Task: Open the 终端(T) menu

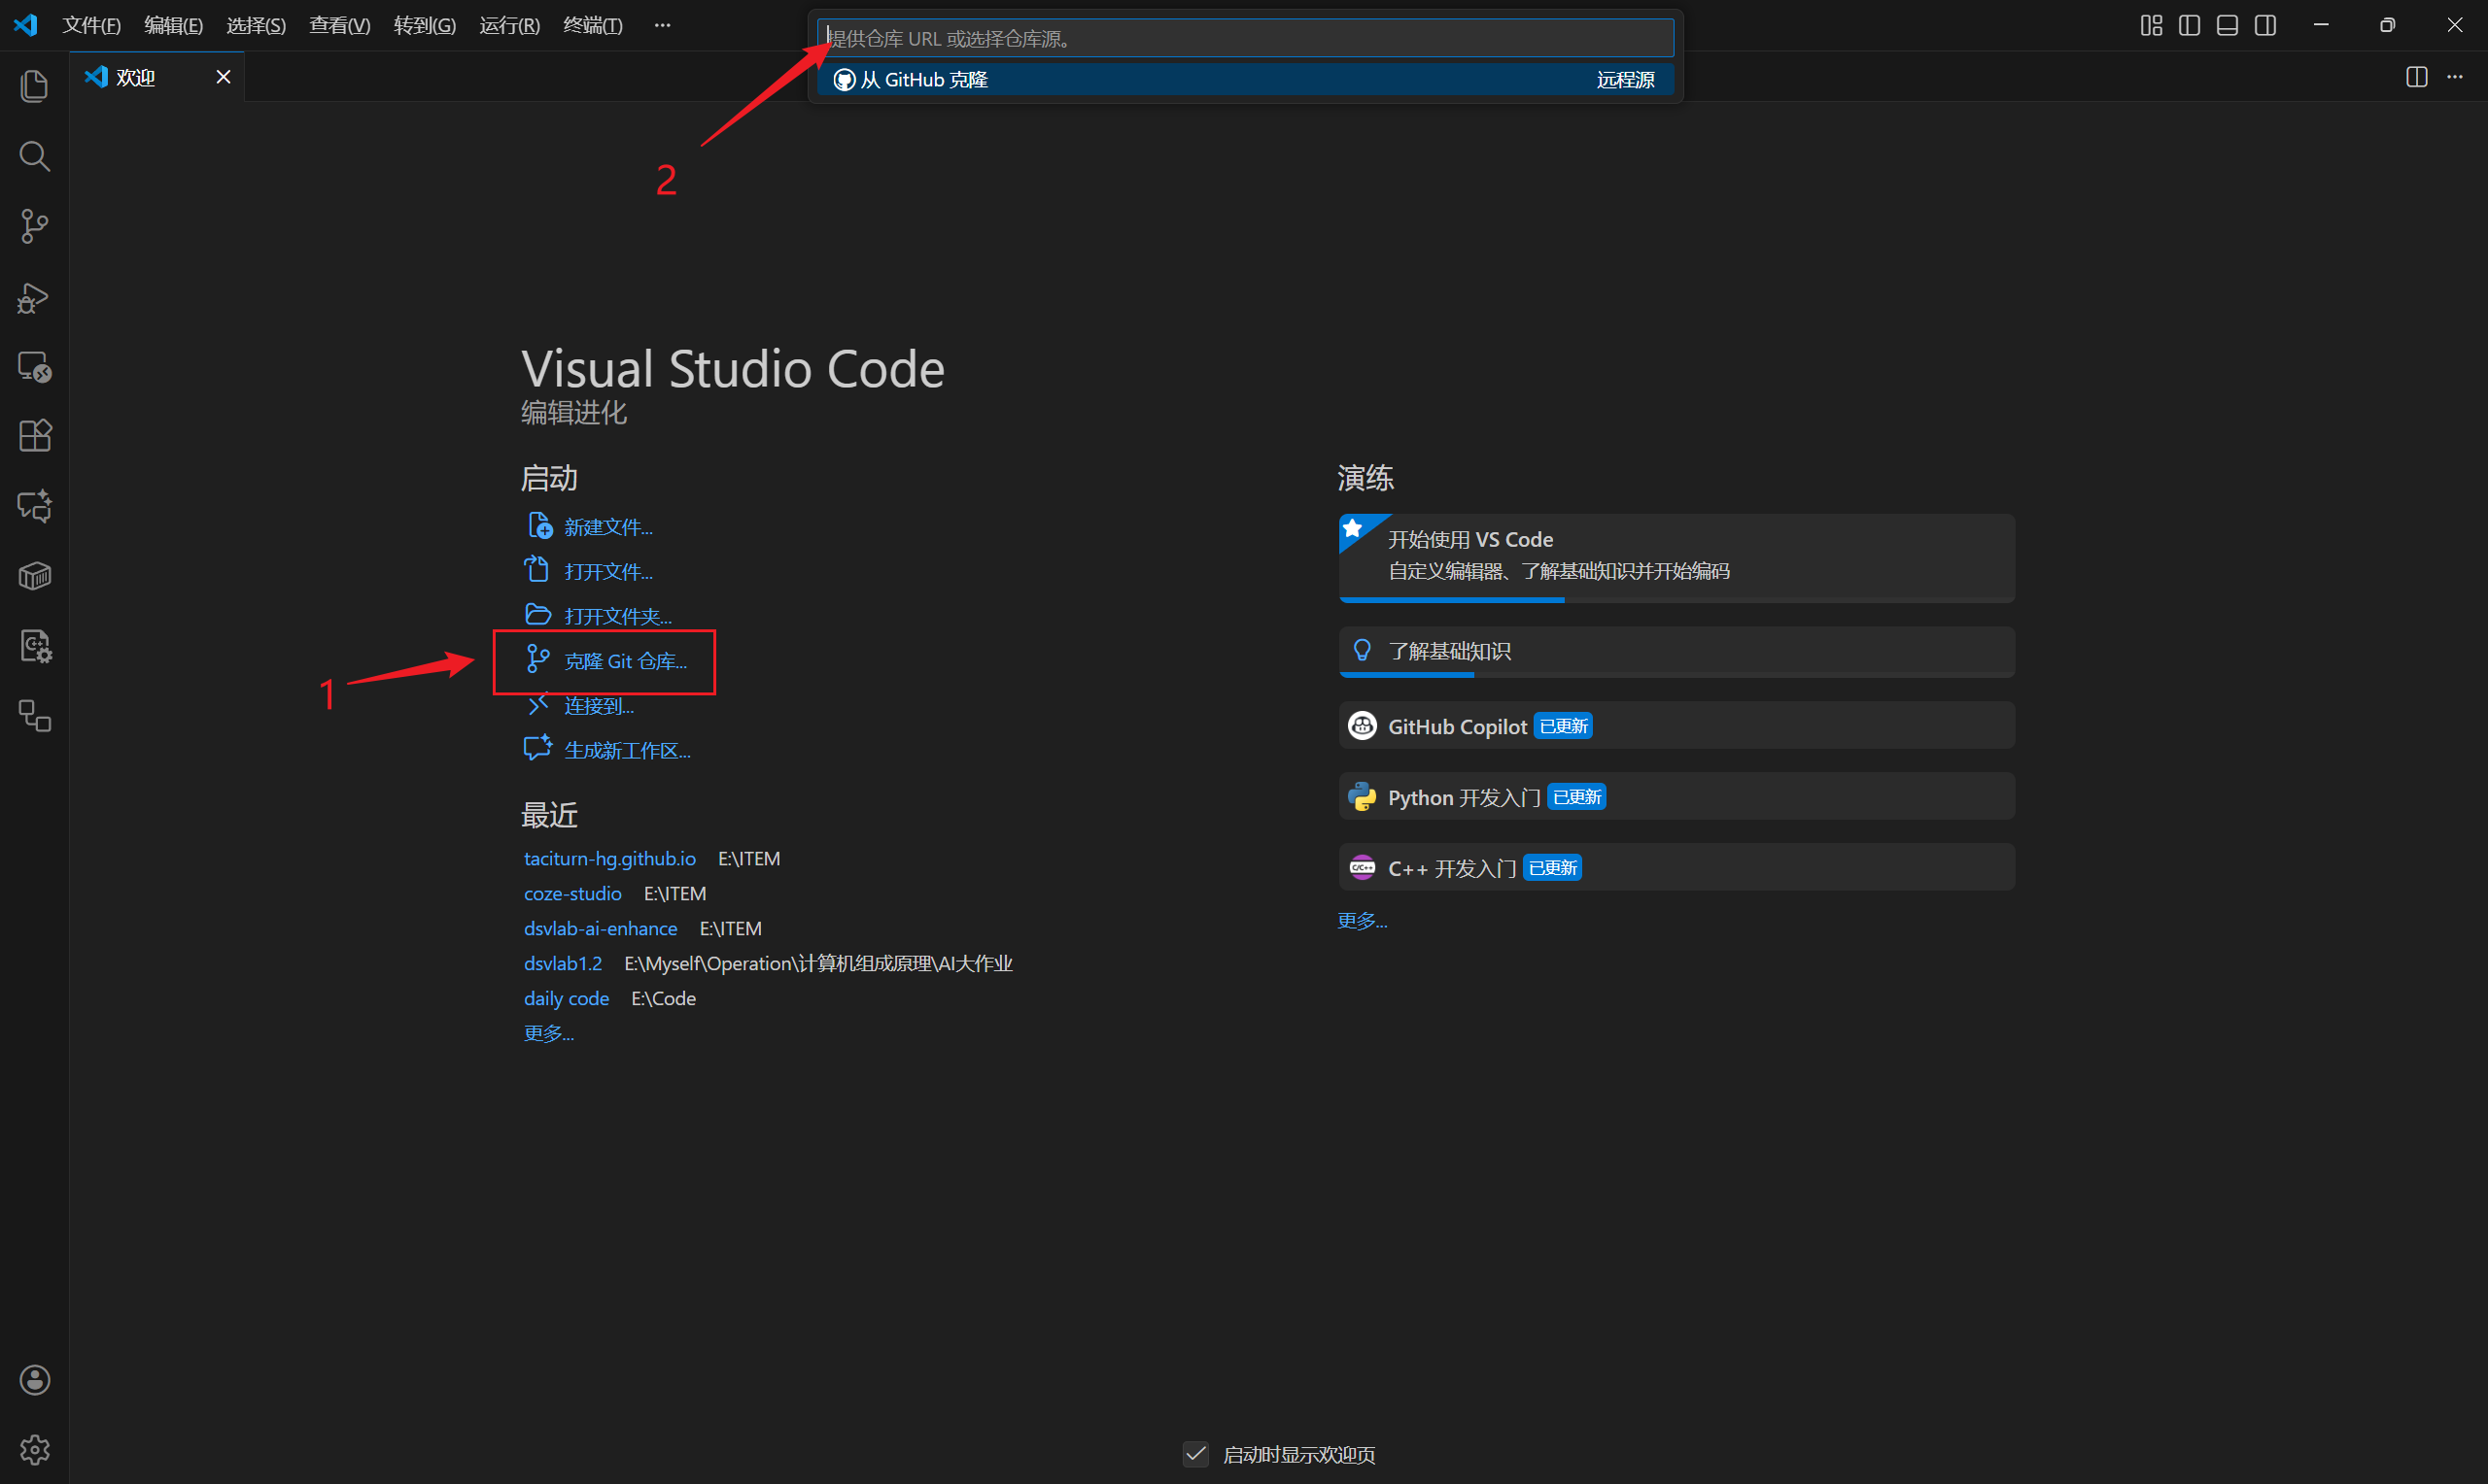Action: coord(592,25)
